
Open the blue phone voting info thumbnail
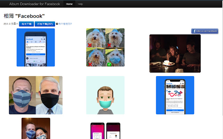(x=36, y=47)
